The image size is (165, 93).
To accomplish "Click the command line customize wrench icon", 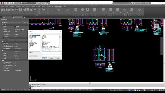I will (x=30, y=88).
